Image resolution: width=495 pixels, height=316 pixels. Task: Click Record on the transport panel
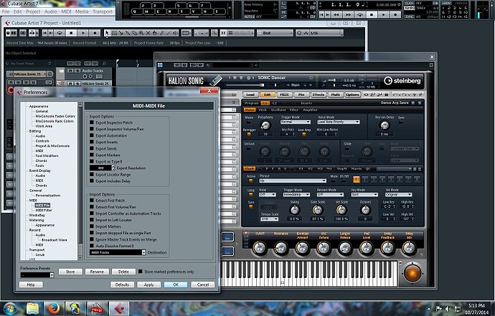click(x=395, y=15)
